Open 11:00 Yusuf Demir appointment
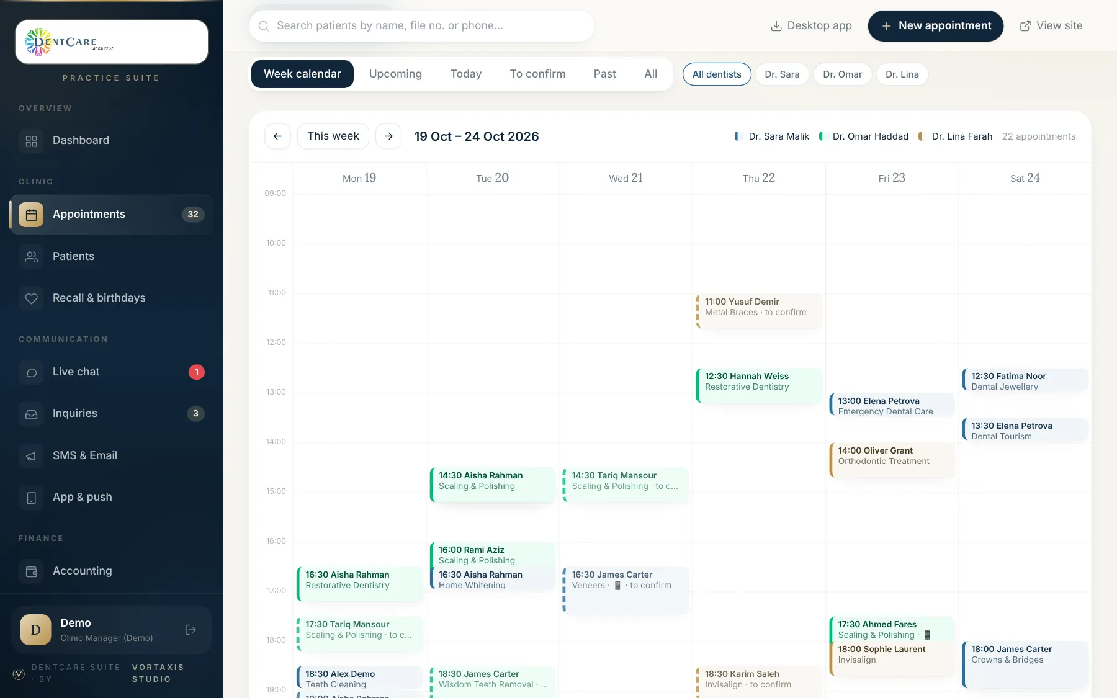Screen dimensions: 1117x698 [x=759, y=311]
